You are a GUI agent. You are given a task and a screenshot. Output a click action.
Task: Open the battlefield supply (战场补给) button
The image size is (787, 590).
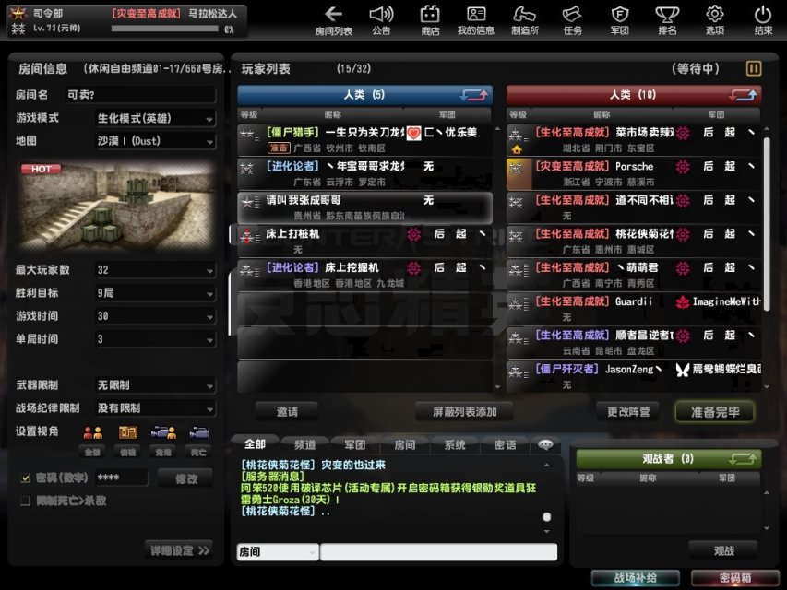[x=636, y=578]
